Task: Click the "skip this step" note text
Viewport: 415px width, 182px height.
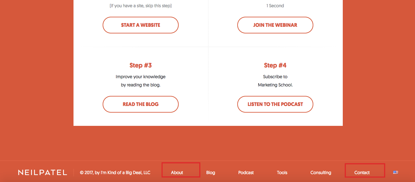Action: tap(141, 6)
